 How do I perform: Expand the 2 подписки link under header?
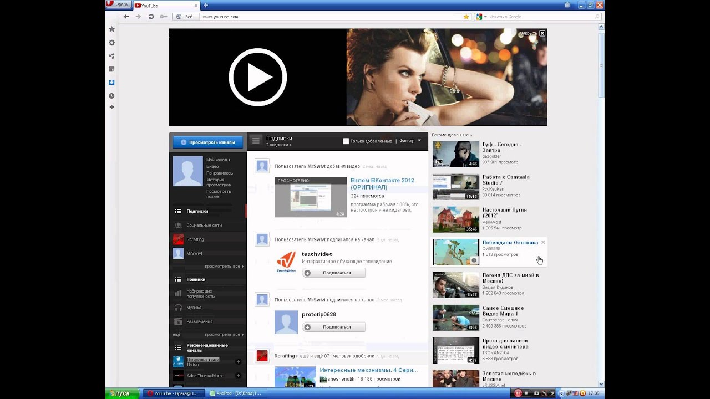pos(278,145)
